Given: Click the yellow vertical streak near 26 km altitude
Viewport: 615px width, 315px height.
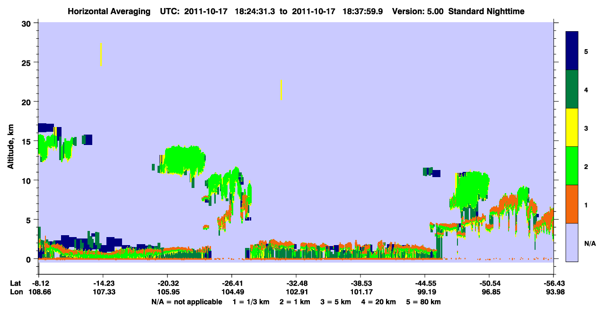Looking at the screenshot, I should (x=101, y=54).
